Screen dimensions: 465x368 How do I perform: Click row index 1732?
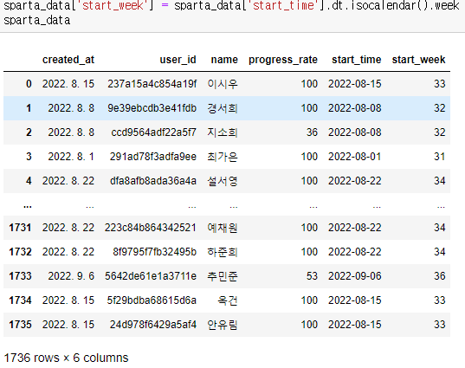click(x=20, y=252)
